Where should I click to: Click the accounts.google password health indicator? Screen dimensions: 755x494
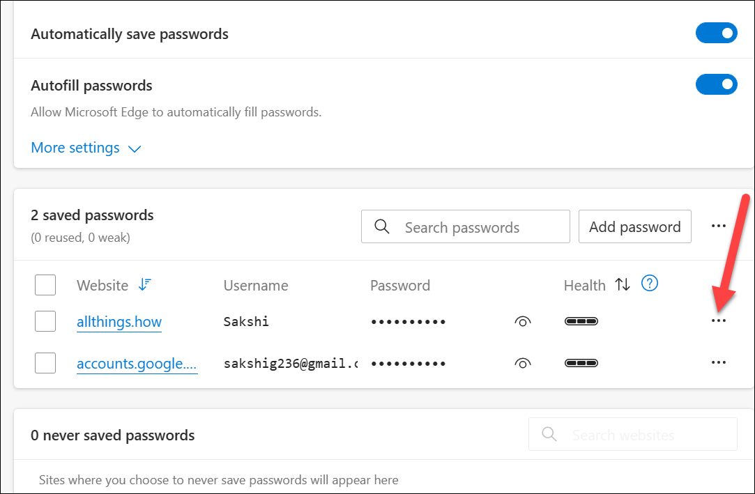(581, 363)
